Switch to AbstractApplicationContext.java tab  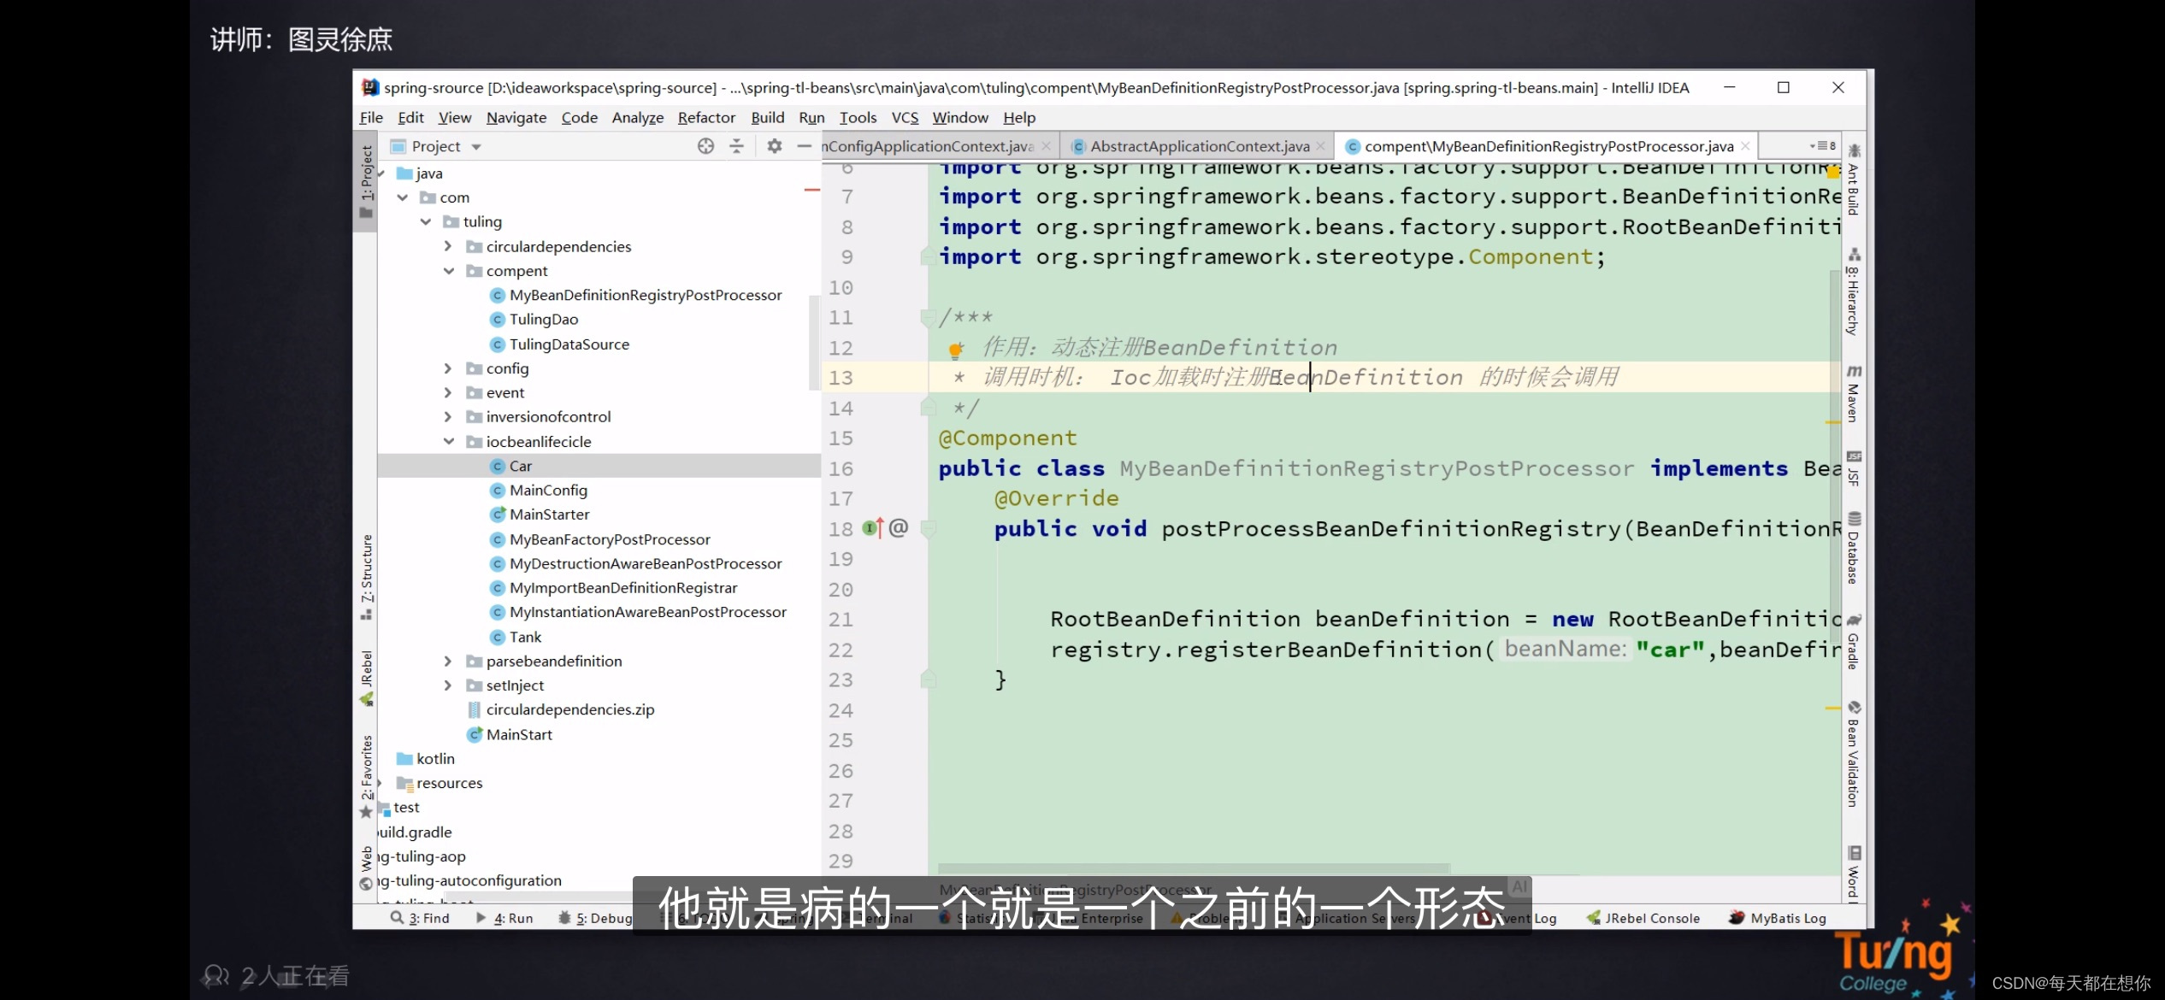pos(1197,144)
